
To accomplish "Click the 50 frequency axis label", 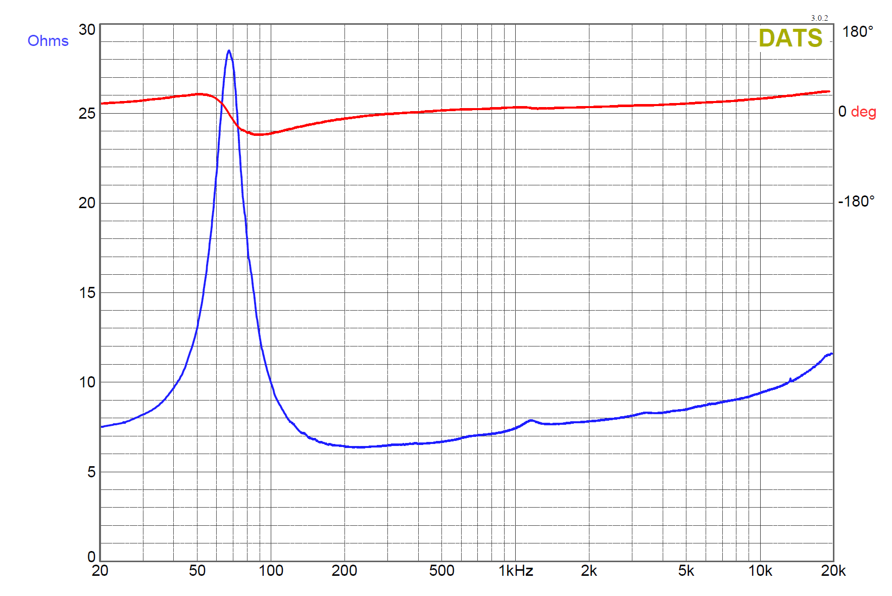I will pos(197,571).
